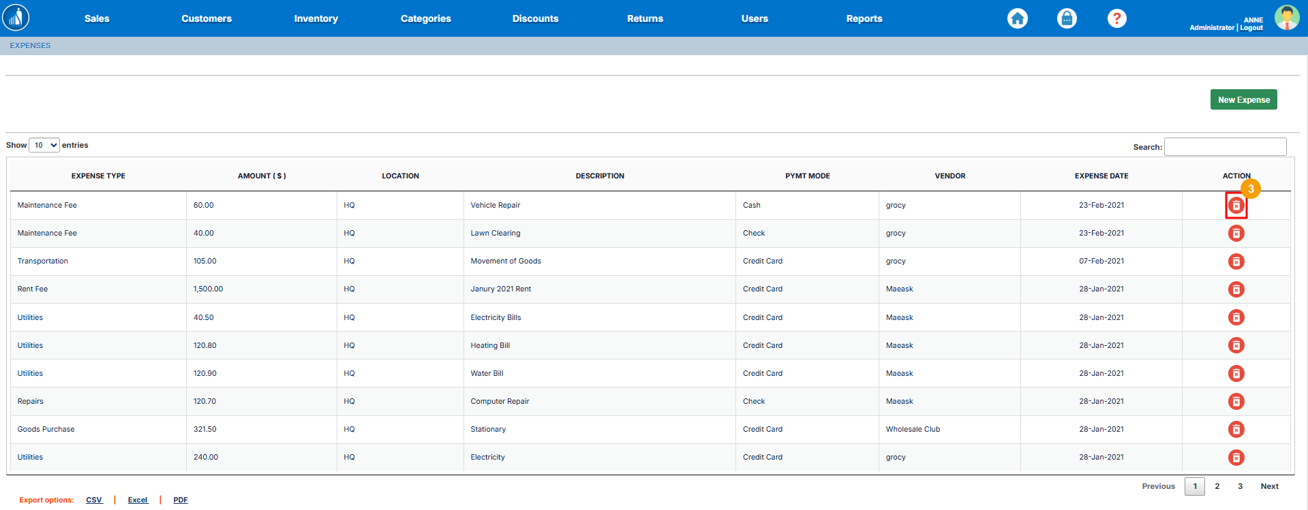Delete the Stationary expense row

(1236, 430)
